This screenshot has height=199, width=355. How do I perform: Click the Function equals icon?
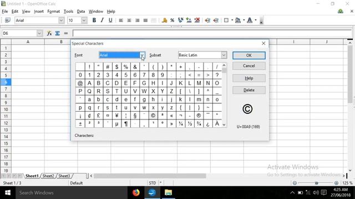pyautogui.click(x=65, y=33)
